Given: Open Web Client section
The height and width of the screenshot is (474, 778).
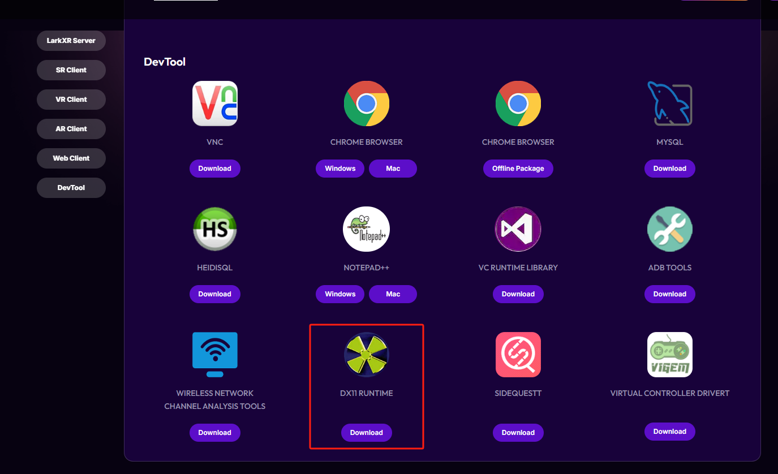Looking at the screenshot, I should [x=71, y=158].
